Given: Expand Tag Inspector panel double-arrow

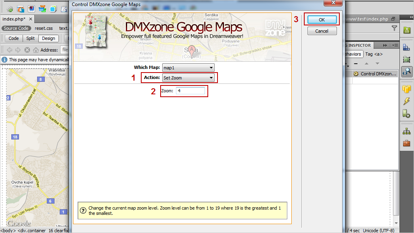Looking at the screenshot, I should click(385, 46).
